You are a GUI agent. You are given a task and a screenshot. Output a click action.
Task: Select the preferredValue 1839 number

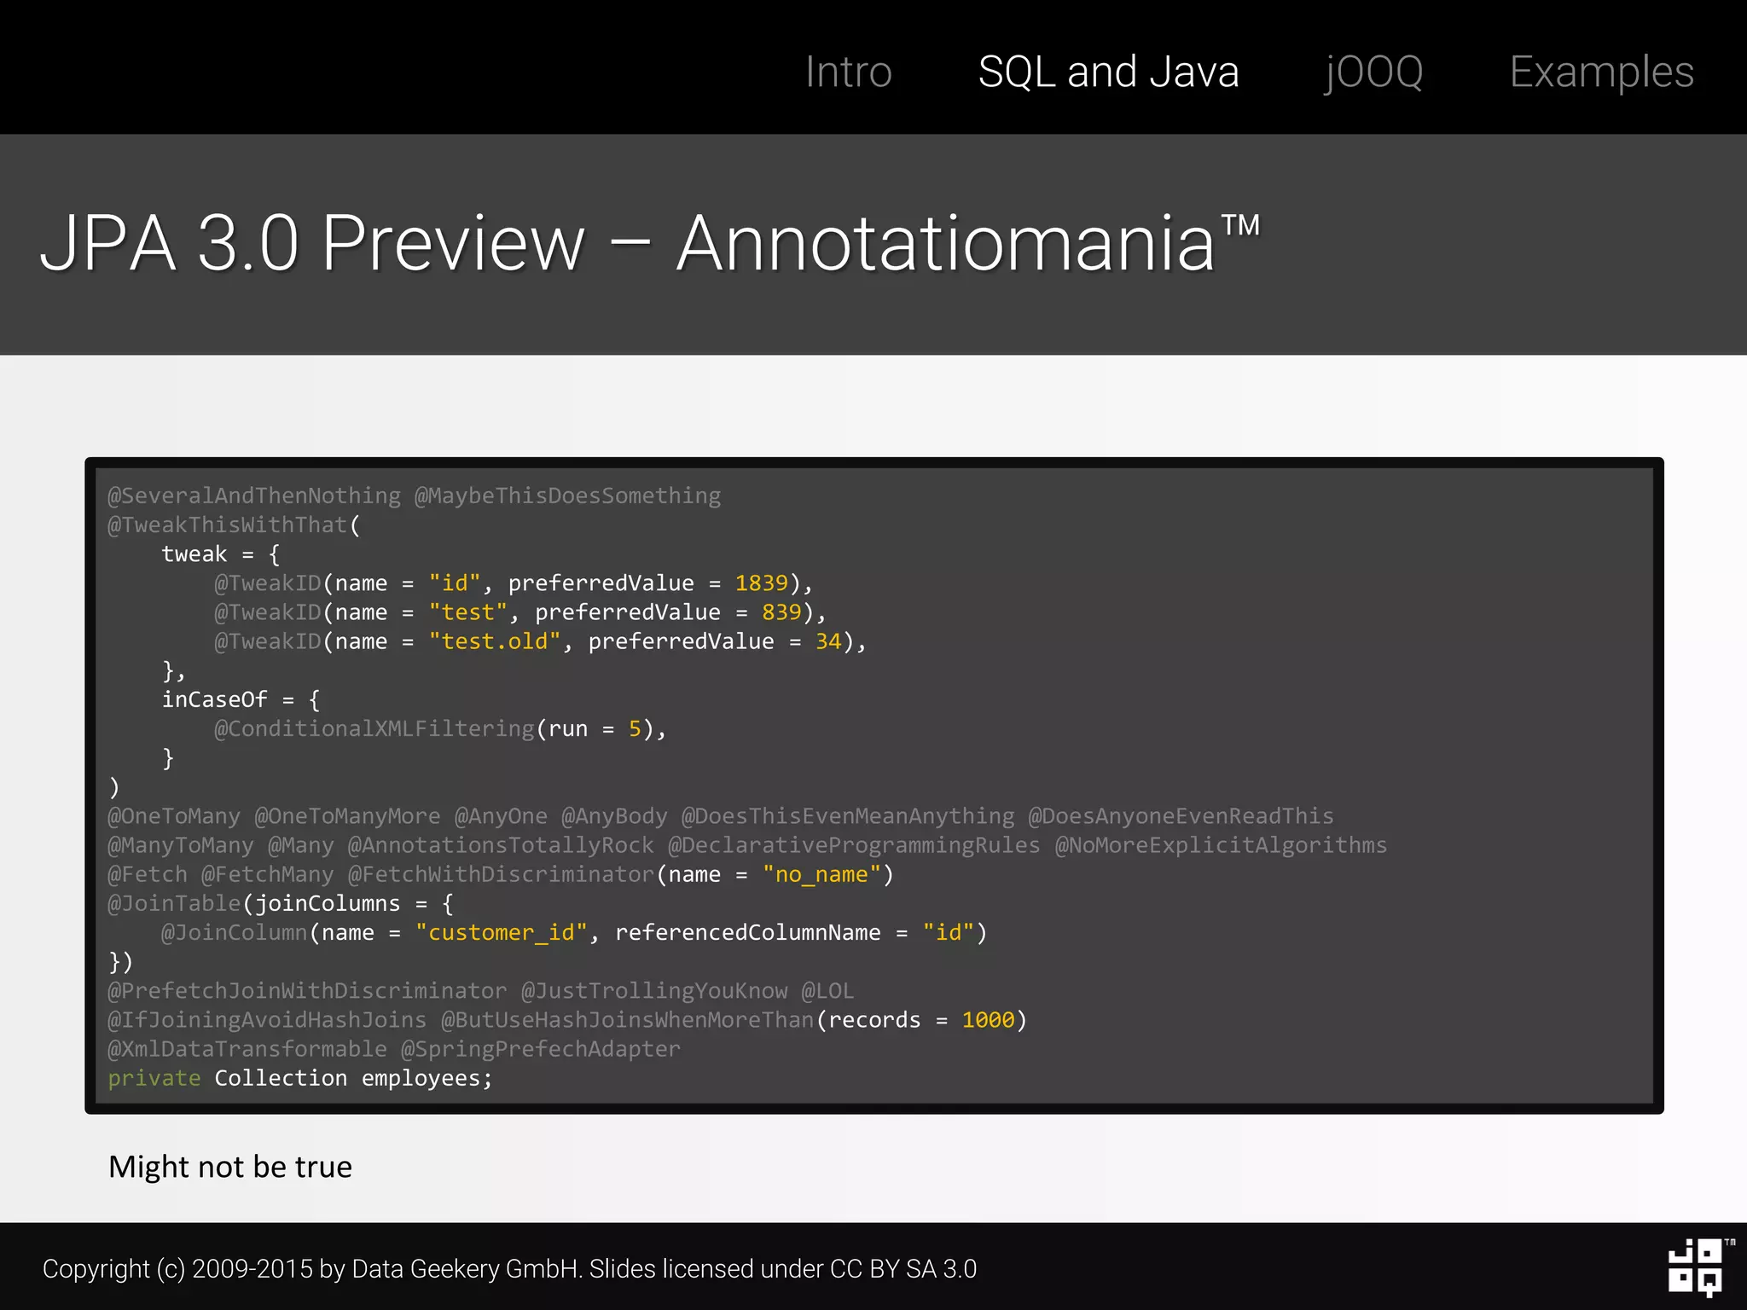761,583
